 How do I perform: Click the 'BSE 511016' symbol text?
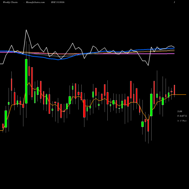(58, 2)
